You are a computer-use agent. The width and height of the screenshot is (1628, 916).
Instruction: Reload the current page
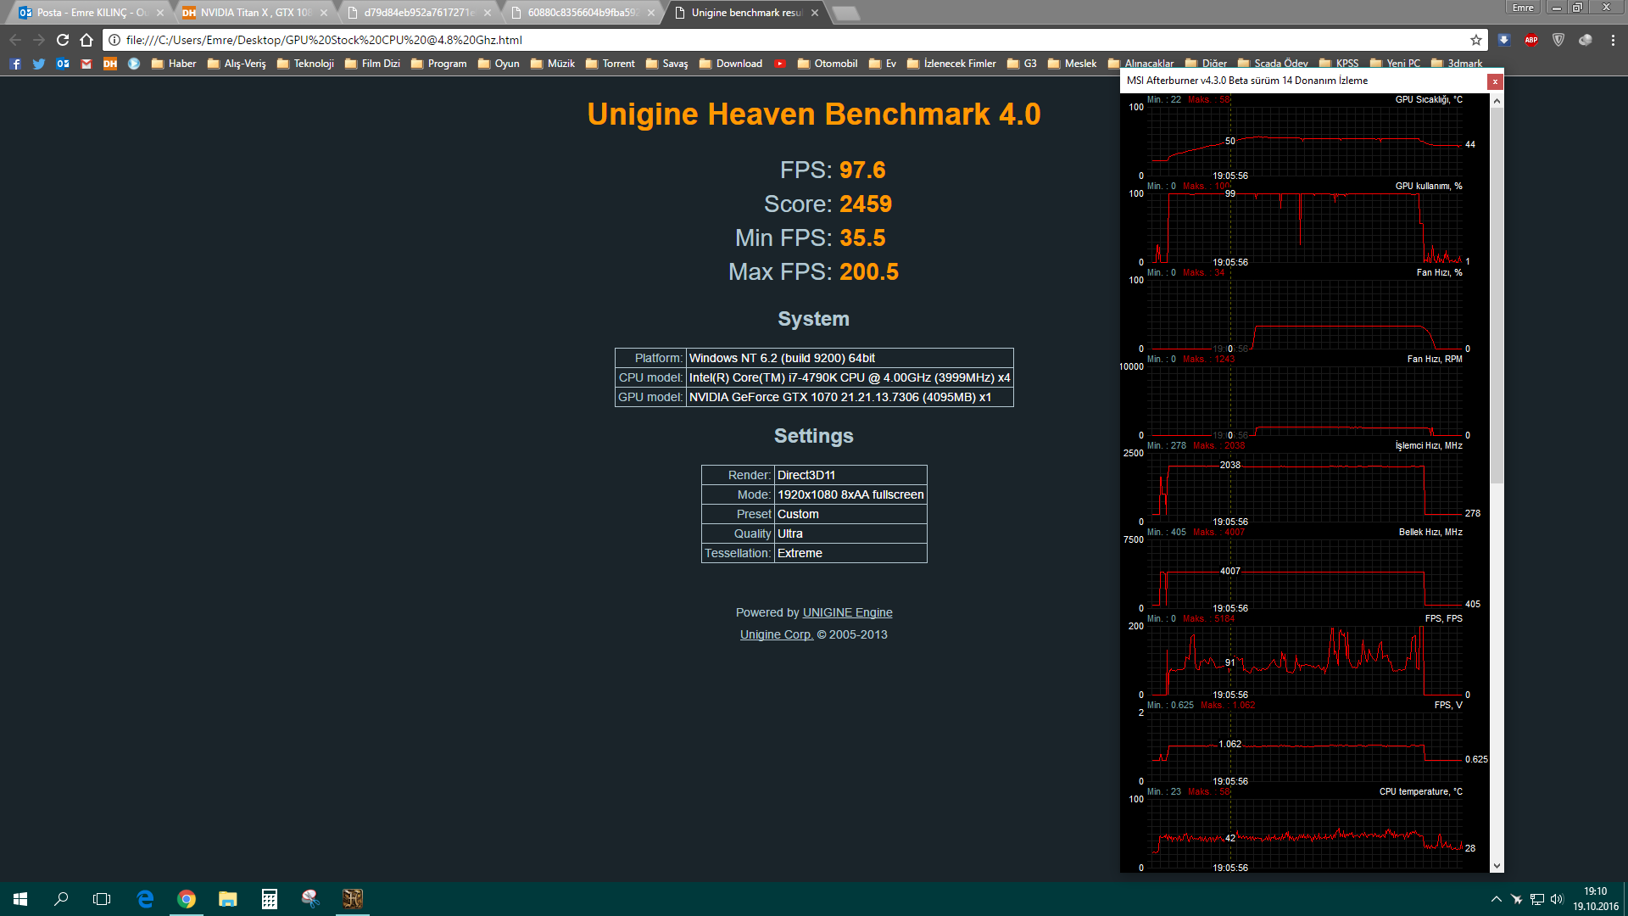click(63, 40)
